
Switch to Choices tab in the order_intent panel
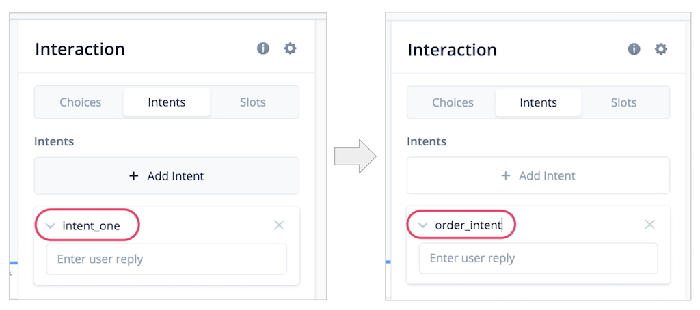click(x=453, y=102)
